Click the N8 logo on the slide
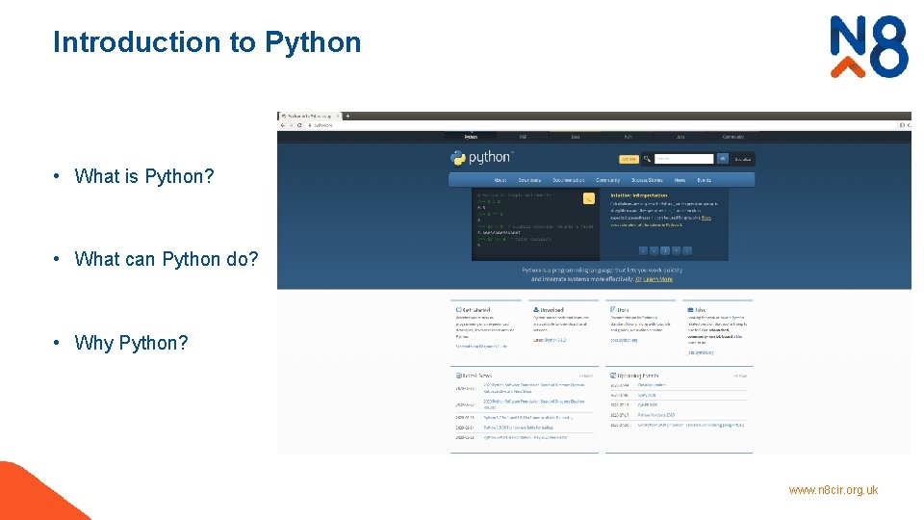The width and height of the screenshot is (924, 520). [868, 46]
